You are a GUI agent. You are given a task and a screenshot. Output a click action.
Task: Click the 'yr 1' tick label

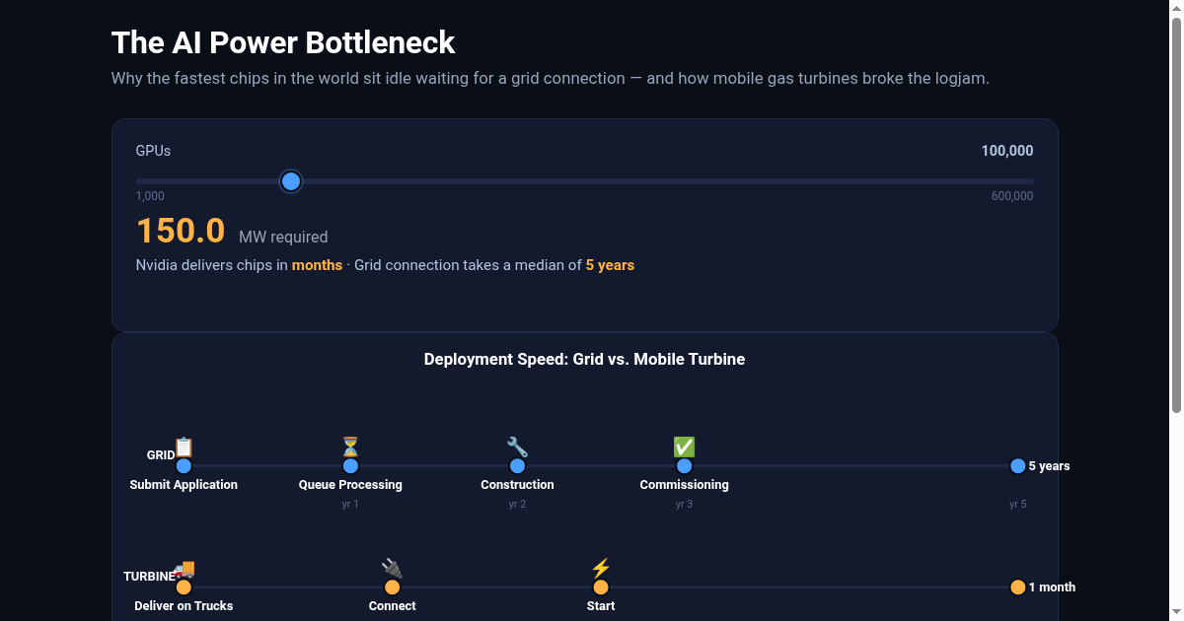click(350, 505)
